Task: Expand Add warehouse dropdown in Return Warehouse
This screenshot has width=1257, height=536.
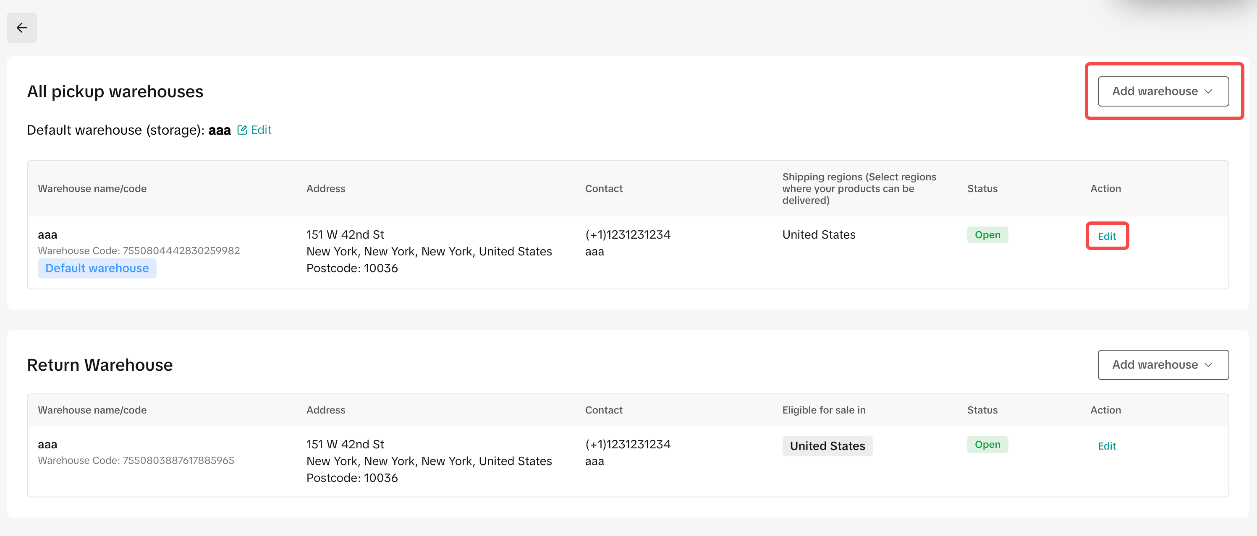Action: pos(1163,365)
